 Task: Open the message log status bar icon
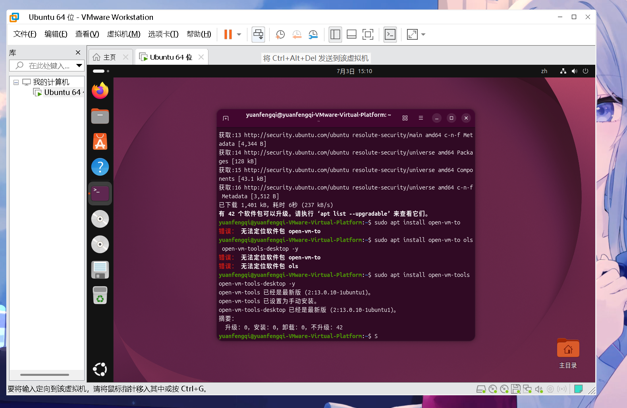pyautogui.click(x=579, y=389)
